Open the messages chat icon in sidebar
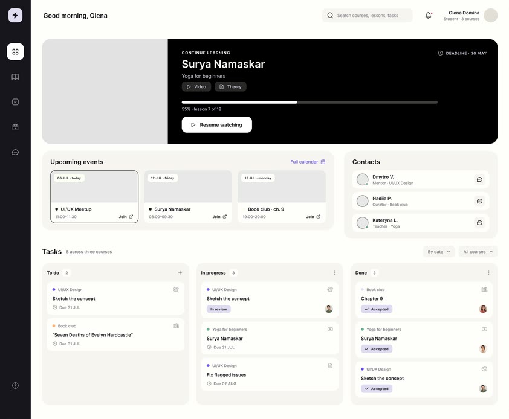Viewport: 509px width, 419px height. 15,152
